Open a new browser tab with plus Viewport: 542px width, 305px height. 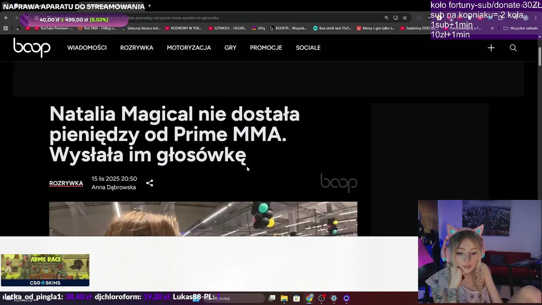(x=149, y=6)
